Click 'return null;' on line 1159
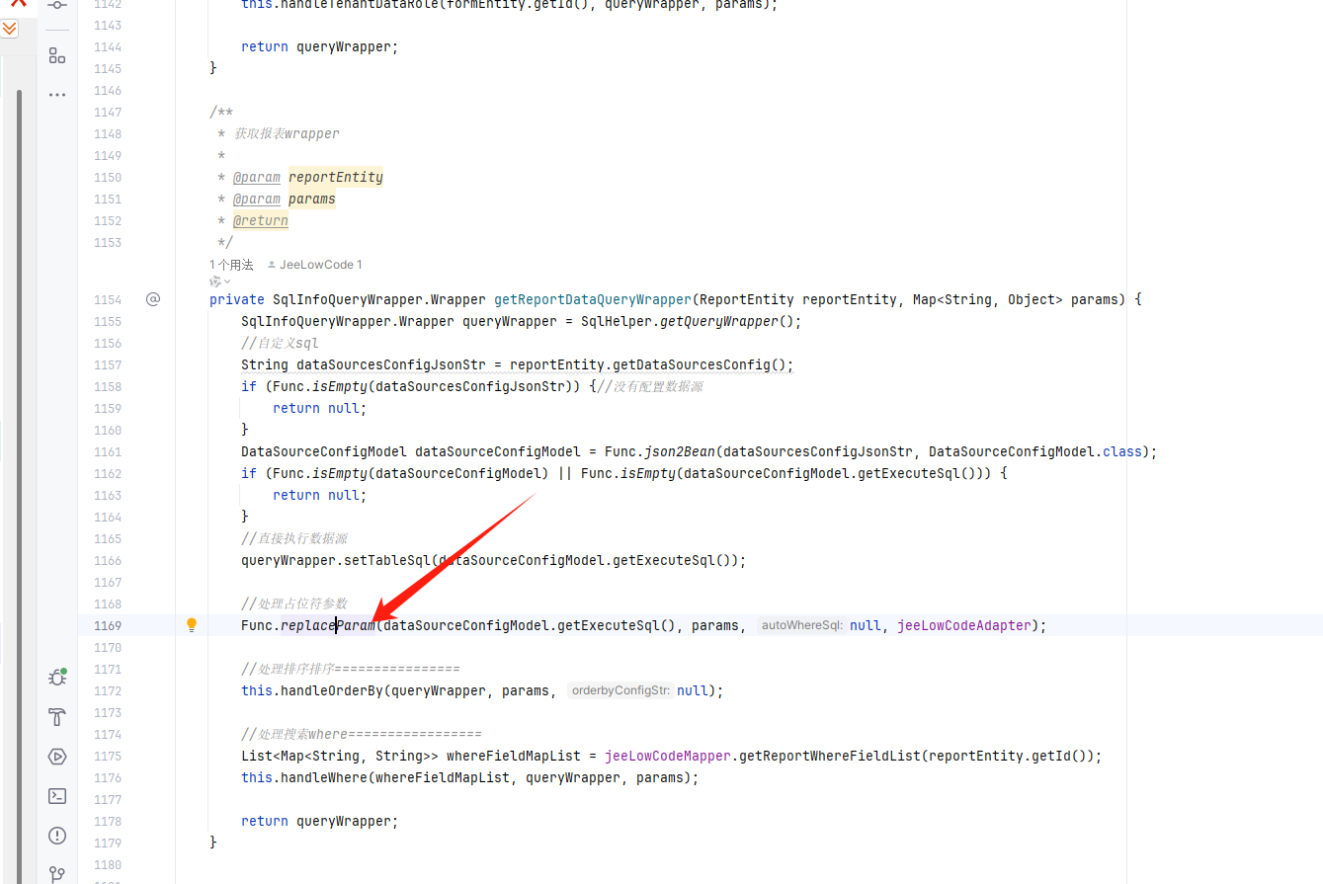Screen dimensions: 1323x884 pyautogui.click(x=320, y=408)
